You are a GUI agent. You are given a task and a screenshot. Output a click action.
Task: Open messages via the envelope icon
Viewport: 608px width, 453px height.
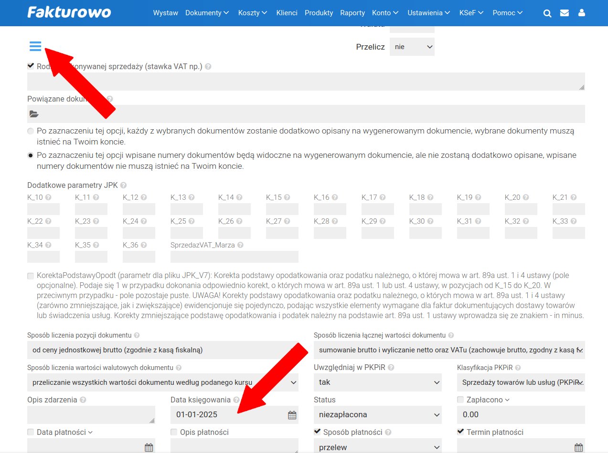coord(564,13)
